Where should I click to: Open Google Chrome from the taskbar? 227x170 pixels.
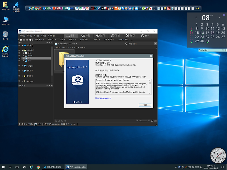point(38,167)
